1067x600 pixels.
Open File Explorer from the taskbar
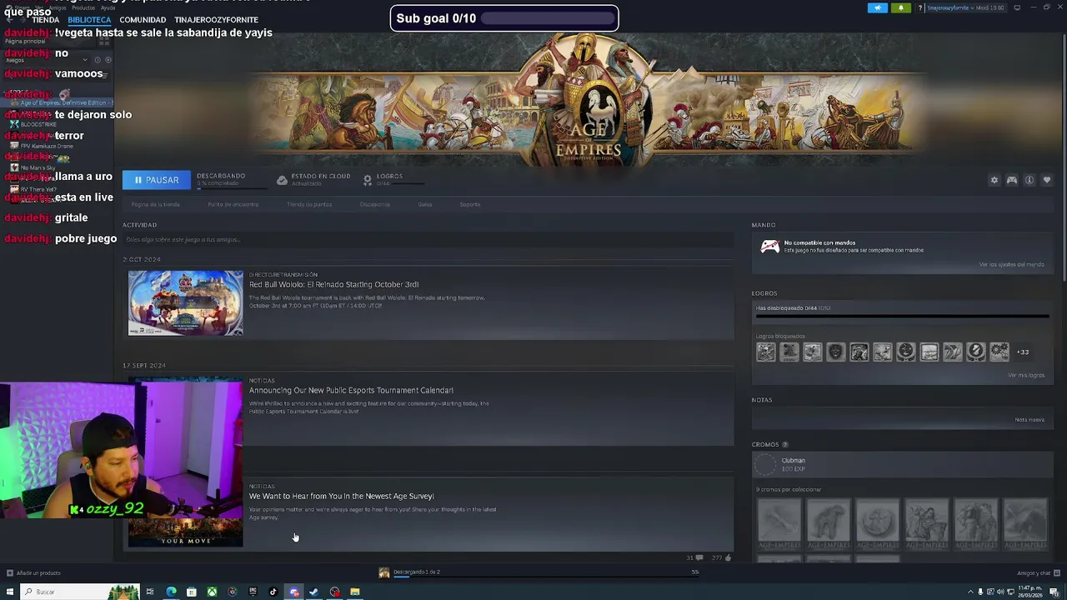coord(355,592)
